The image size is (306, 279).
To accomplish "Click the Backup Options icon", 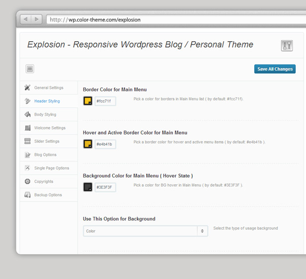I will (x=27, y=195).
